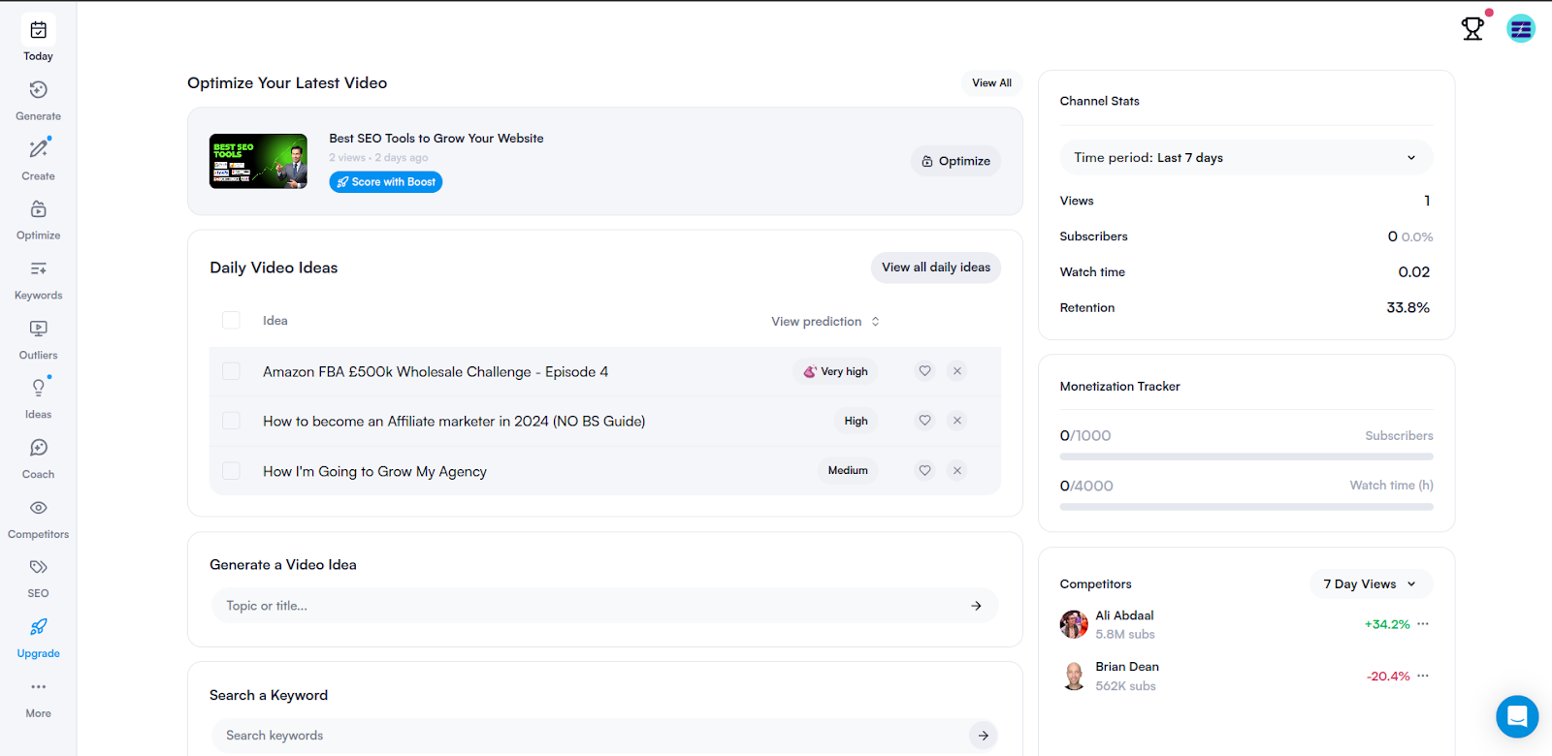The height and width of the screenshot is (756, 1552).
Task: Submit the video idea arrow button
Action: (x=977, y=606)
